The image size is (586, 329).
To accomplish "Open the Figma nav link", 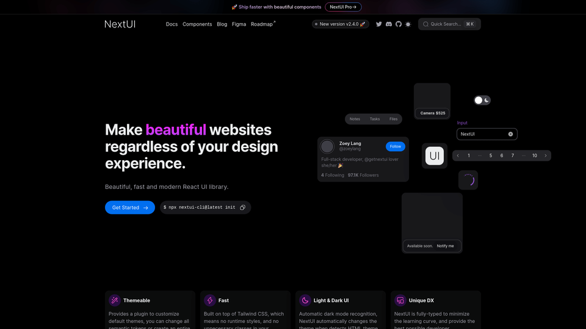I will [x=239, y=24].
